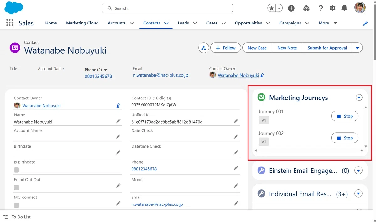This screenshot has height=222, width=376.
Task: Stop Journey 002
Action: [345, 138]
